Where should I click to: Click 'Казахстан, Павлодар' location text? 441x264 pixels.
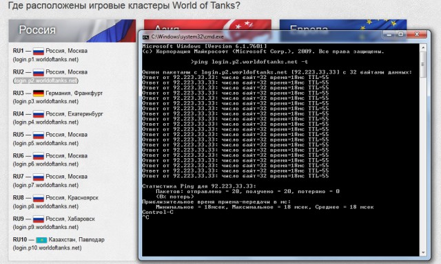(76, 240)
